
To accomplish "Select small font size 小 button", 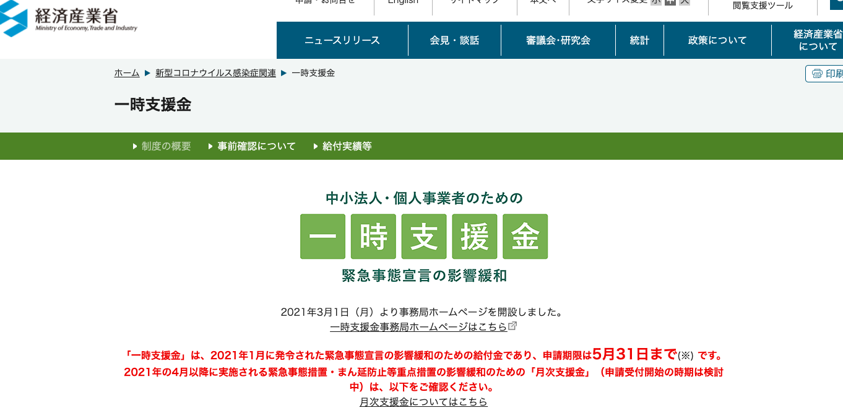I will [x=655, y=2].
